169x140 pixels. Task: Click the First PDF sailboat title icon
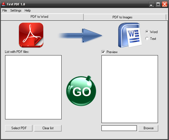[4, 4]
